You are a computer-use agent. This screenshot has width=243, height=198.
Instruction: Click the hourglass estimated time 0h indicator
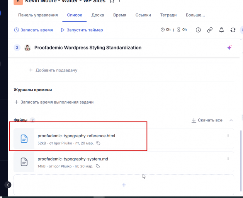(182, 30)
